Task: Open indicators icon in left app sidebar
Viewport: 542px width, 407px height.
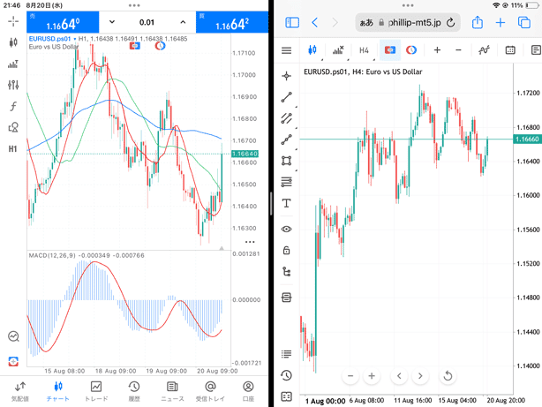Action: [x=13, y=64]
